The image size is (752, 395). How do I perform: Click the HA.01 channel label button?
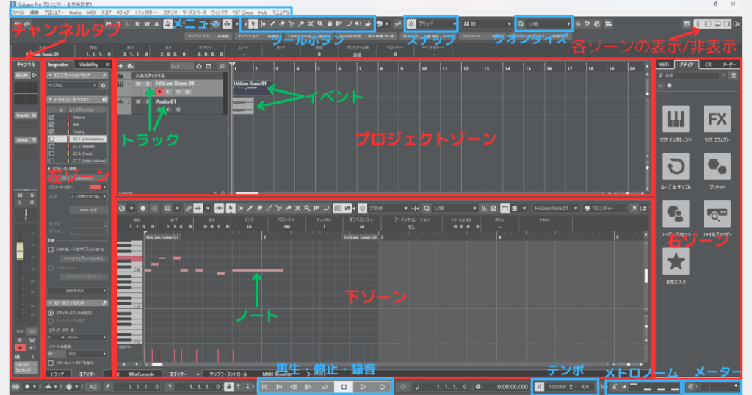[21, 76]
